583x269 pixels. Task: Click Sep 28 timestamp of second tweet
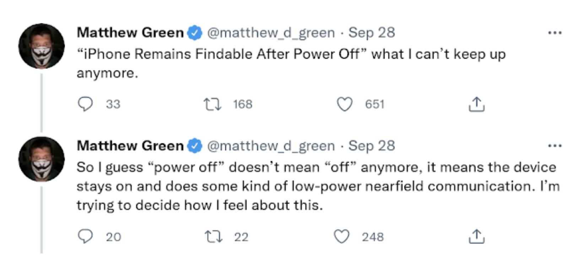(x=371, y=146)
